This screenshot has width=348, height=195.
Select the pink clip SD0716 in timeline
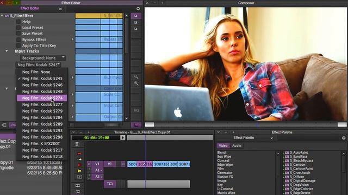pos(145,164)
